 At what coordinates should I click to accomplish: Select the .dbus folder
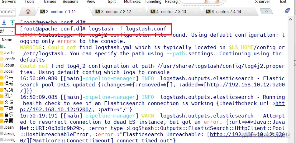click(x=7, y=65)
